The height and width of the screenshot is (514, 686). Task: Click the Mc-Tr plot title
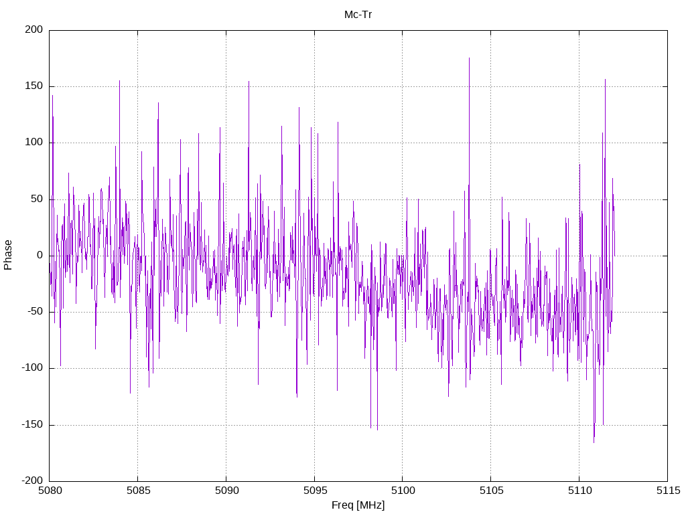[358, 15]
